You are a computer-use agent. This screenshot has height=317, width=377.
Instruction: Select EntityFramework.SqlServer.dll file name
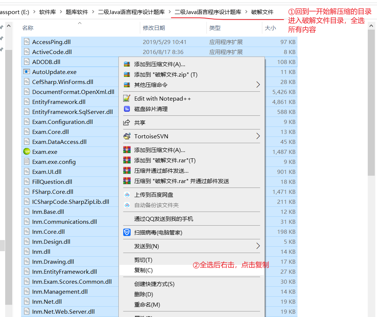point(73,112)
